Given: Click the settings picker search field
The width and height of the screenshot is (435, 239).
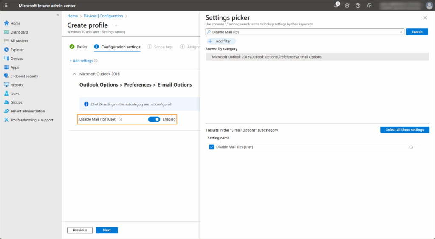Looking at the screenshot, I should (x=305, y=32).
